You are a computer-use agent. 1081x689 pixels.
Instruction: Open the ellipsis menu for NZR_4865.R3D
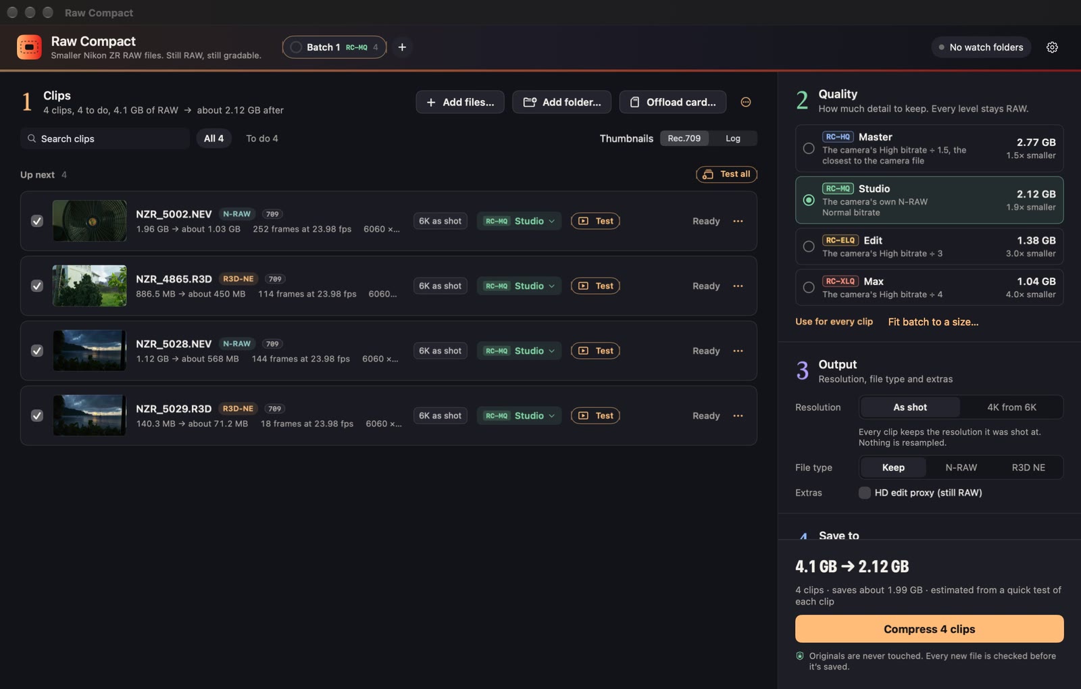pos(738,286)
